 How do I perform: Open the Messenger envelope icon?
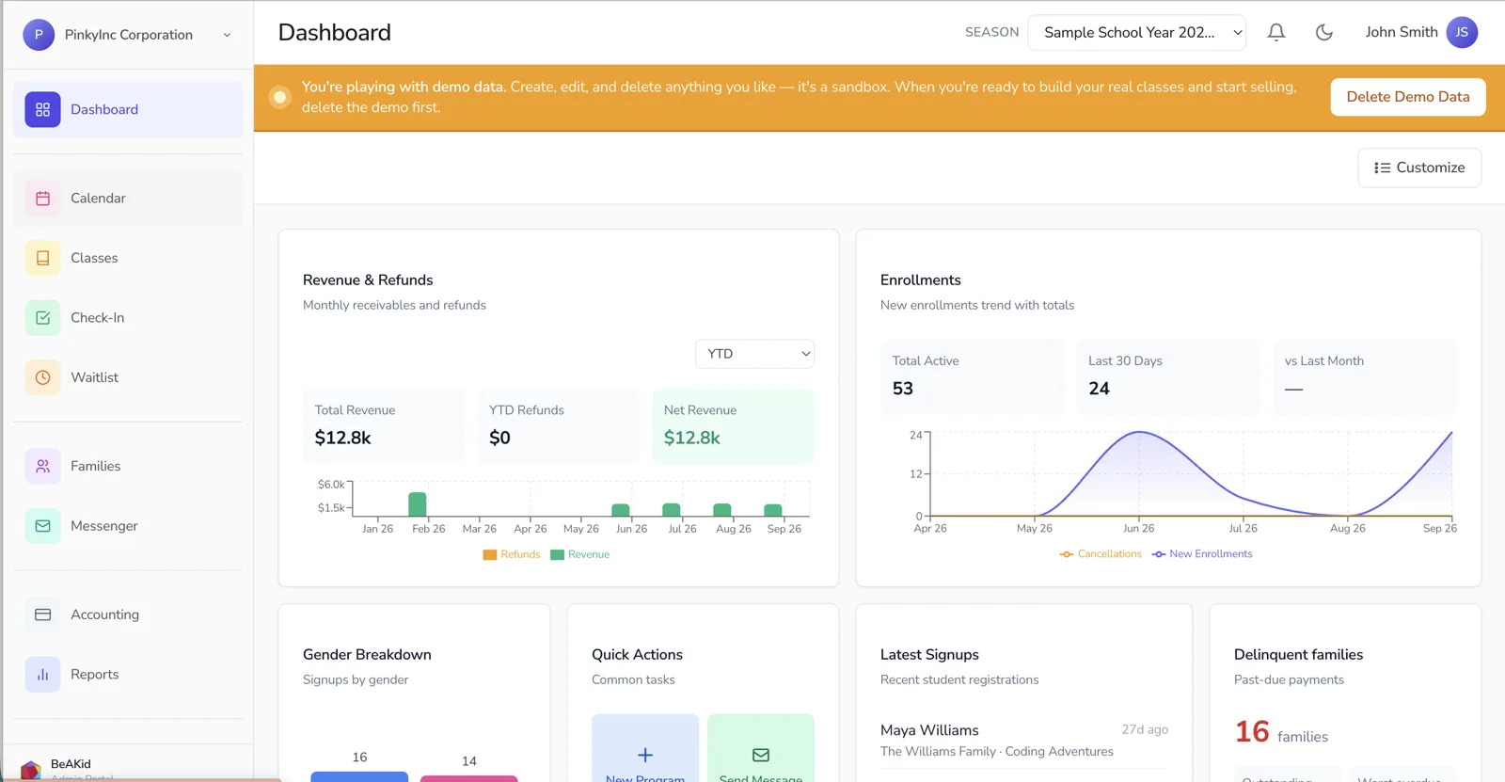(42, 526)
